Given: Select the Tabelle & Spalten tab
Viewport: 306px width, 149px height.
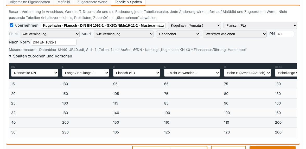Looking at the screenshot, I should coord(128,2).
